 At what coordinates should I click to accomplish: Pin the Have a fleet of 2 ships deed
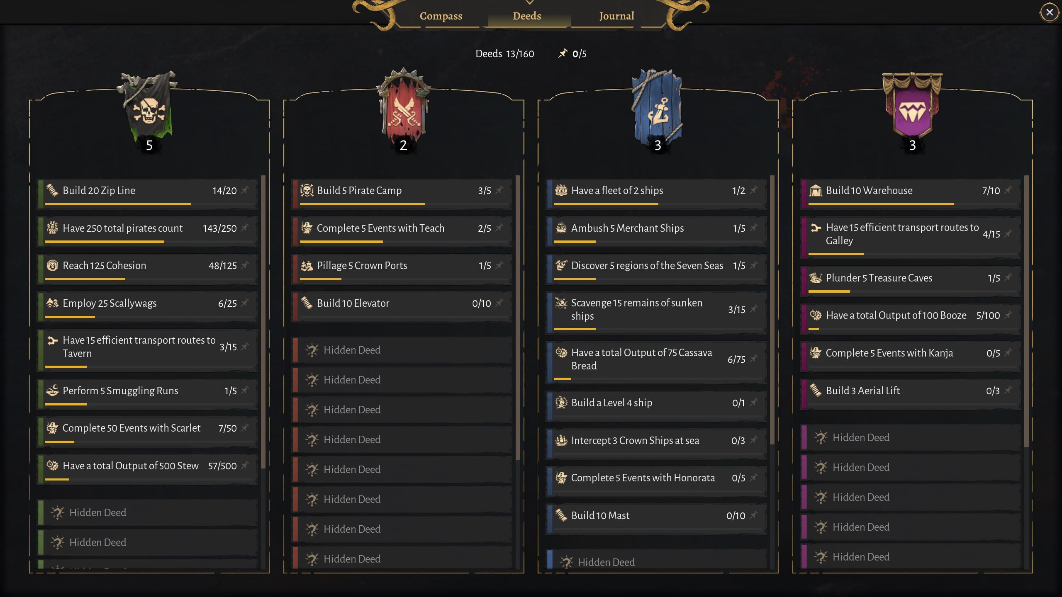coord(754,190)
